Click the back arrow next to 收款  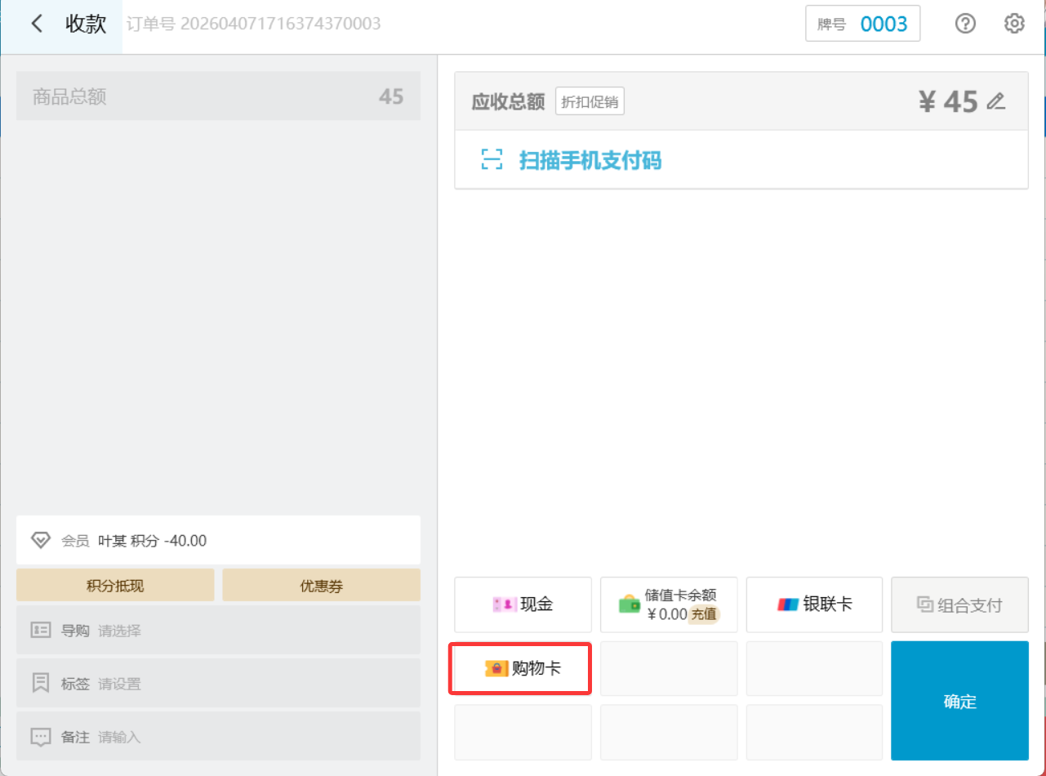point(37,24)
